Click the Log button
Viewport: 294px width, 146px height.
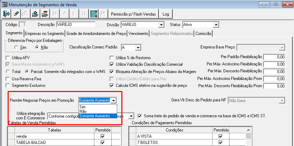click(166, 14)
